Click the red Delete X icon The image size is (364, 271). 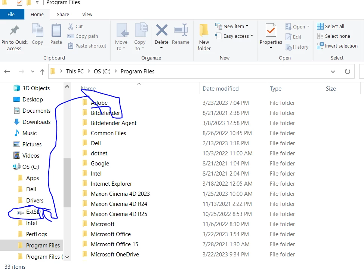pos(161,30)
